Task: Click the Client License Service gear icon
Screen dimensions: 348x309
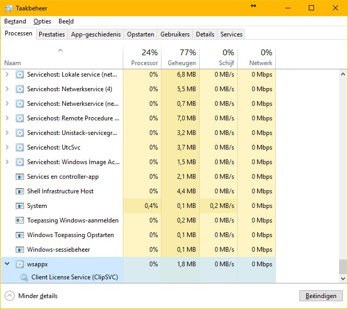Action: point(24,277)
